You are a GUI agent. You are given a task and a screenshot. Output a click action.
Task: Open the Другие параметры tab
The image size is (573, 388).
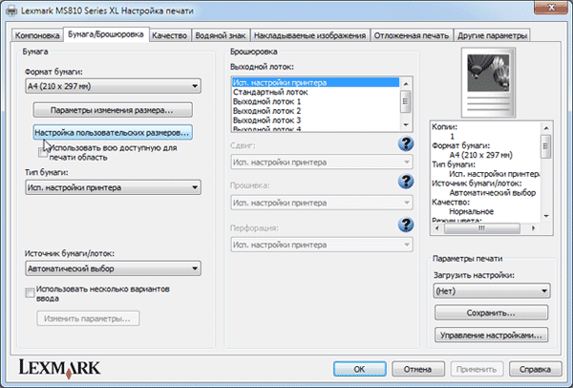point(492,35)
